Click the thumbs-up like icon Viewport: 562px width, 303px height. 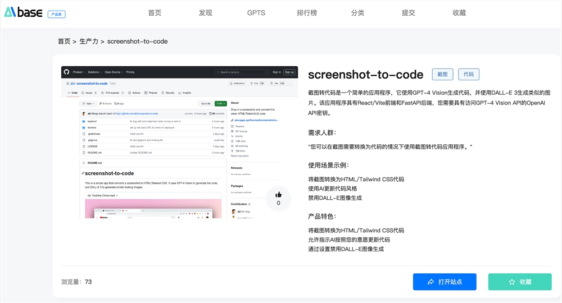[279, 195]
